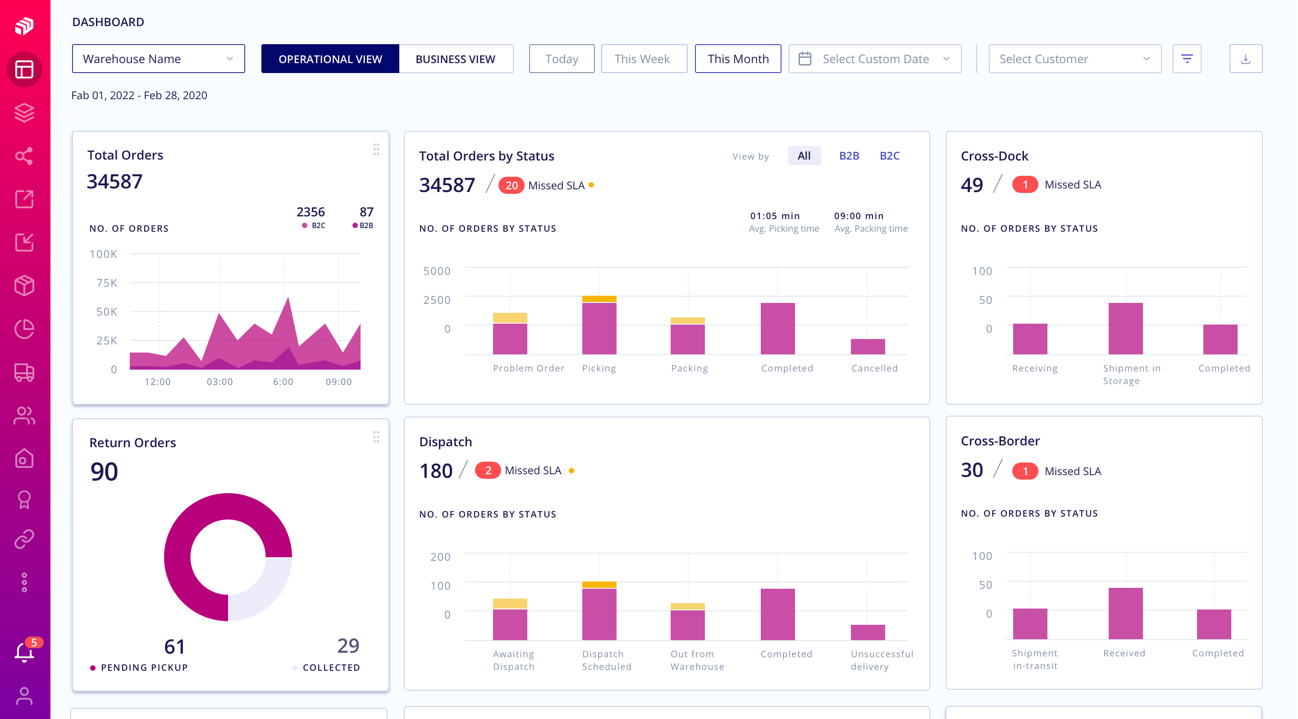Click the This Month button

point(737,59)
